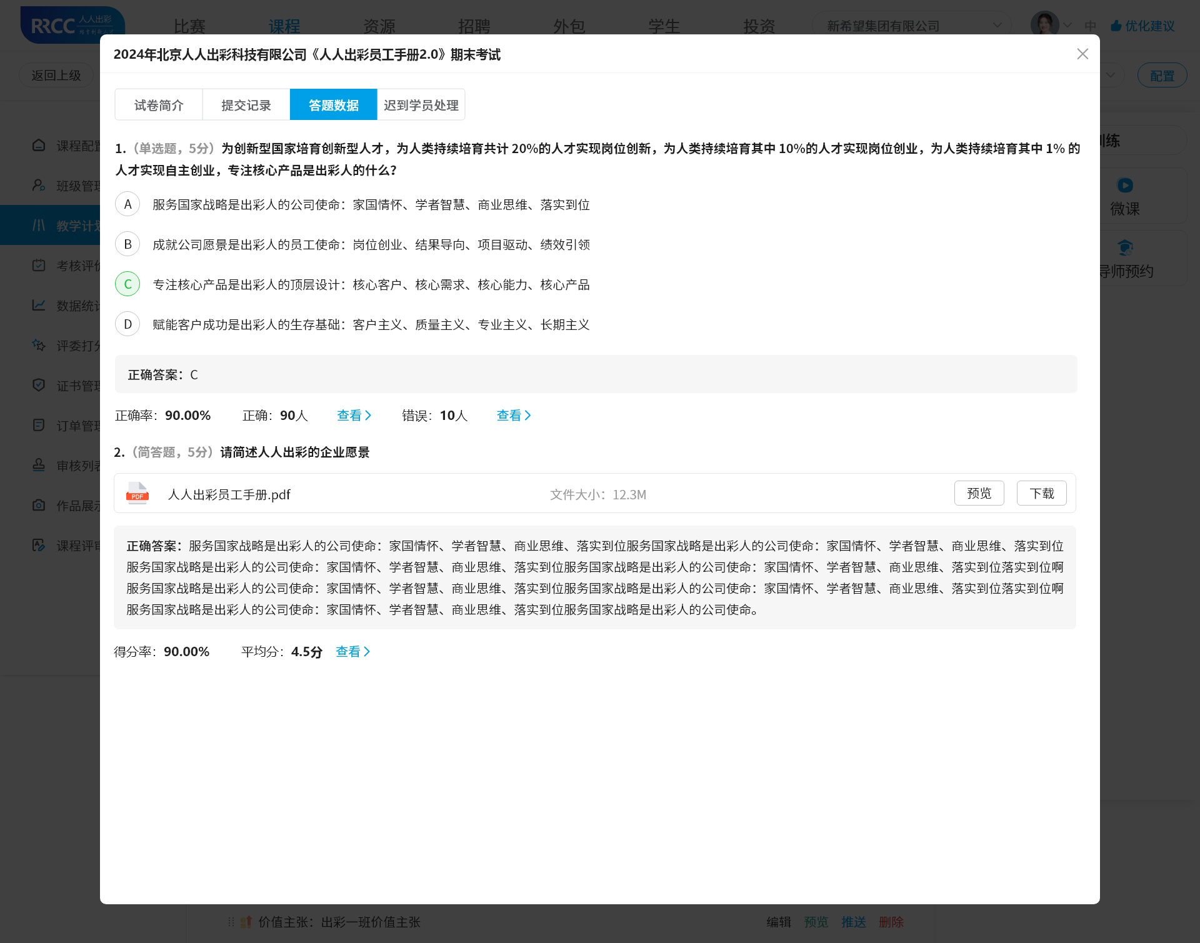Select option A radio circle
The image size is (1200, 943).
(x=127, y=204)
